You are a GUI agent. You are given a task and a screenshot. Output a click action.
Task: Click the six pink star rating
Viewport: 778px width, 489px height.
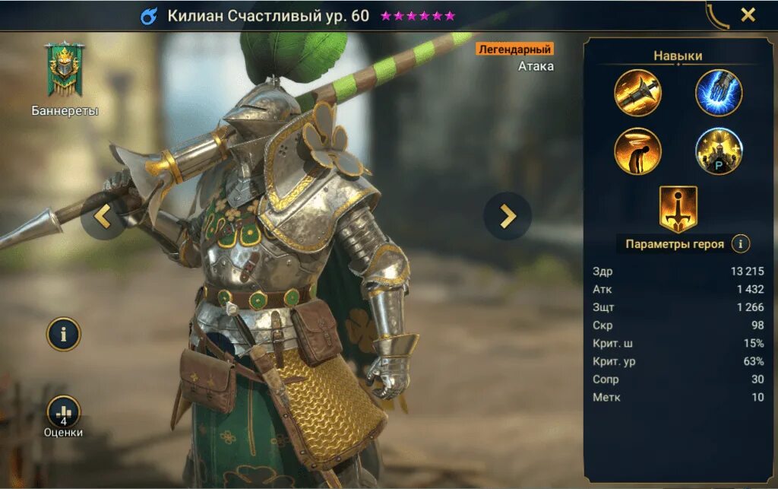click(418, 16)
